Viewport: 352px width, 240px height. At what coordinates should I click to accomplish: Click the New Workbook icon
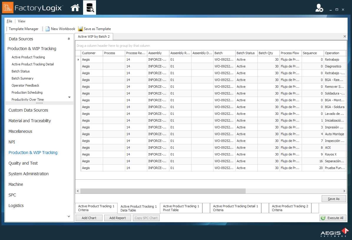pyautogui.click(x=47, y=29)
